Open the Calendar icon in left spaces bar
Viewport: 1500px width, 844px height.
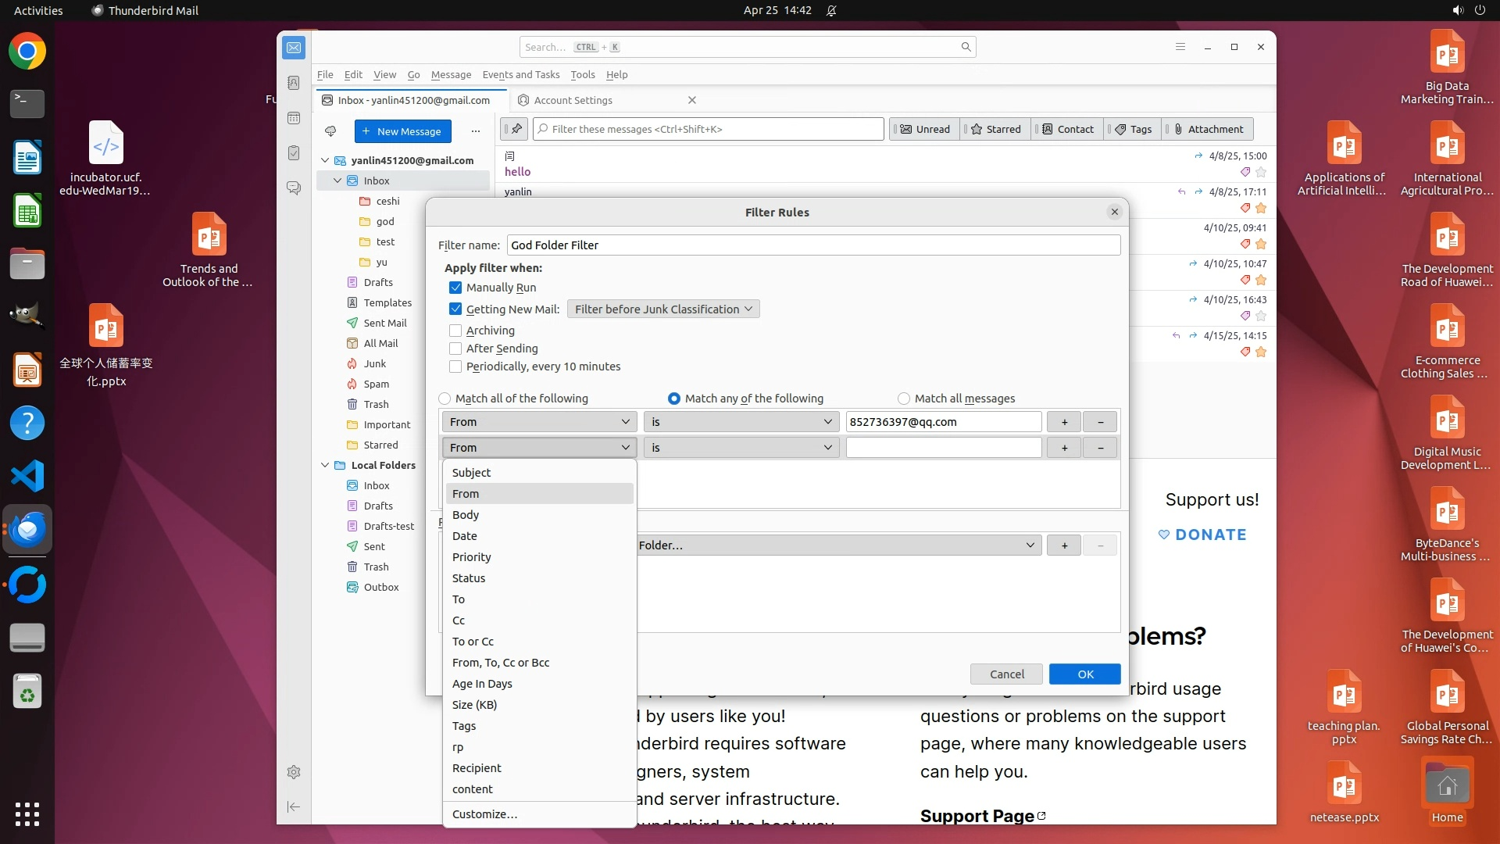click(x=294, y=118)
